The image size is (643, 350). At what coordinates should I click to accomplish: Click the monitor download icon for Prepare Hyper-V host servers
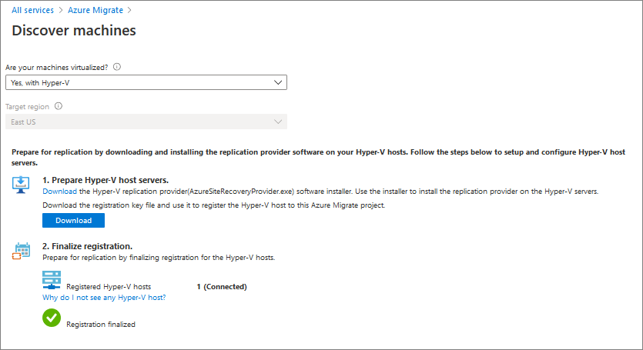[21, 185]
